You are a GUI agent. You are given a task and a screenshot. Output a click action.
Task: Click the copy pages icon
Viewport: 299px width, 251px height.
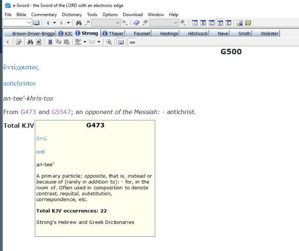(x=58, y=42)
